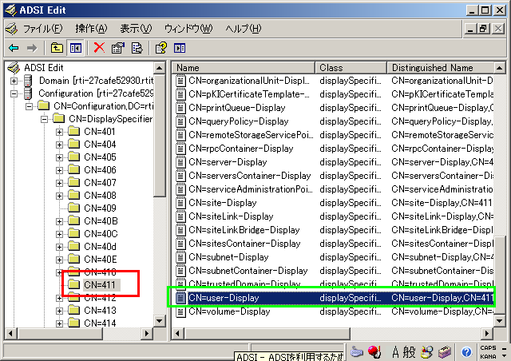The height and width of the screenshot is (361, 511).
Task: Expand the CN=404 folder
Action: pyautogui.click(x=59, y=145)
